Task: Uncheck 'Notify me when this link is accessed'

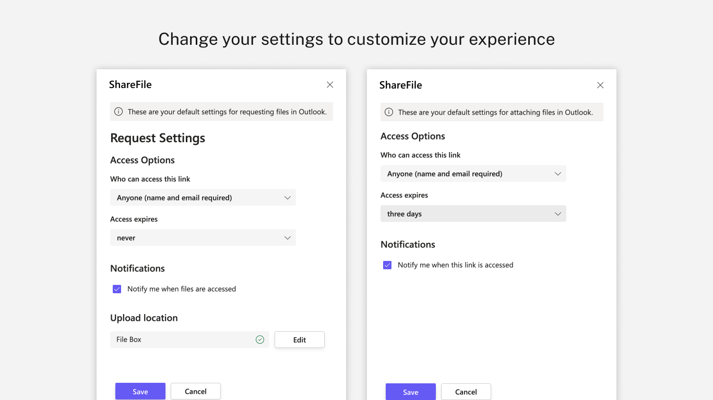Action: point(387,265)
